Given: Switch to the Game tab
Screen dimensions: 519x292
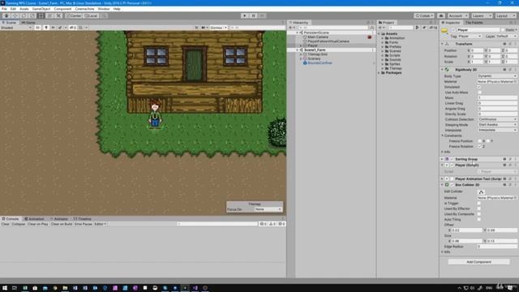Looking at the screenshot, I should (29, 23).
